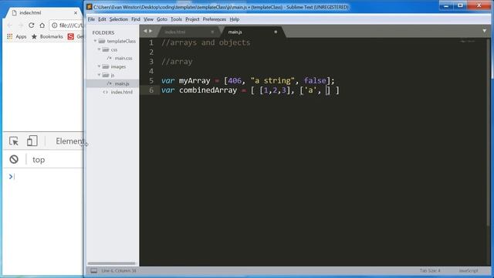
Task: Click the Sublime Text title bar icon
Action: (90, 7)
